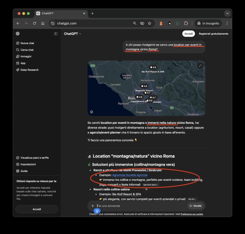Screen dimensions: 245x234
Task: Open Cerca chat search
Action: point(27,50)
